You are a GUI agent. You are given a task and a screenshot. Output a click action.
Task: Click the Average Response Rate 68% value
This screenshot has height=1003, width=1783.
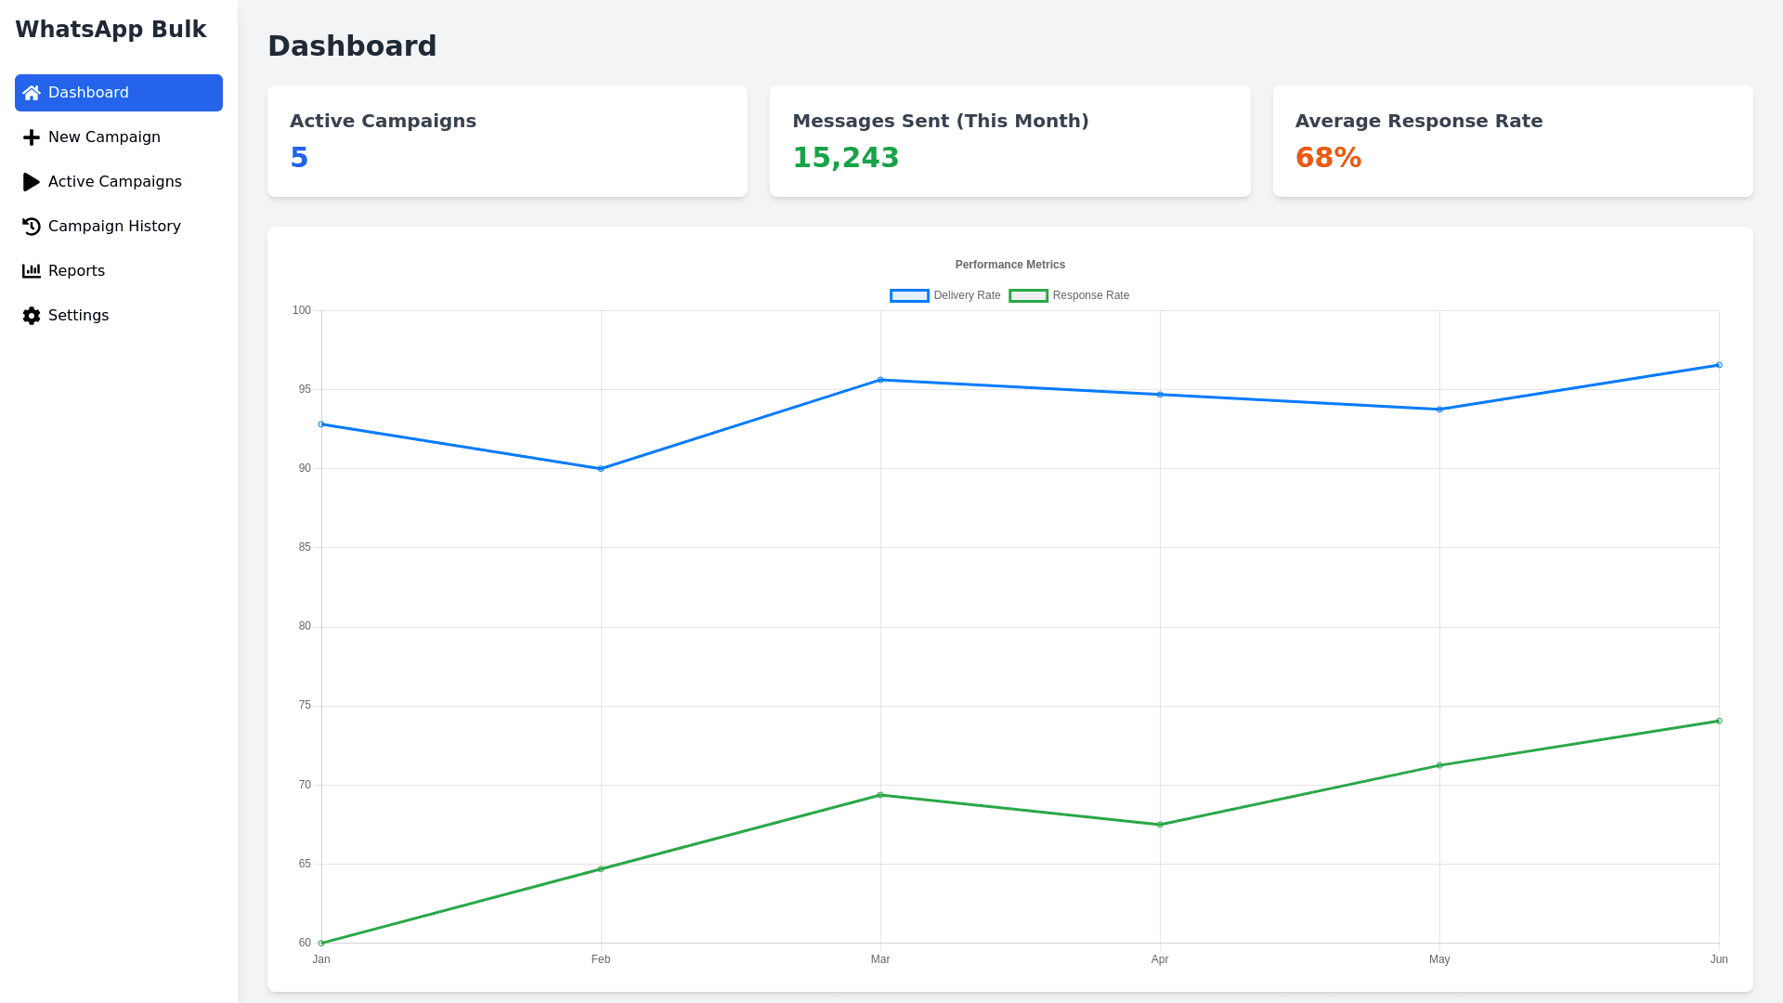point(1328,158)
